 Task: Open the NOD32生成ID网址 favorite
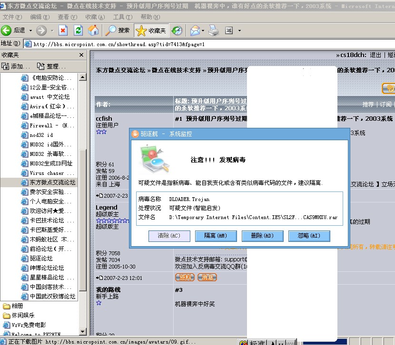point(47,163)
